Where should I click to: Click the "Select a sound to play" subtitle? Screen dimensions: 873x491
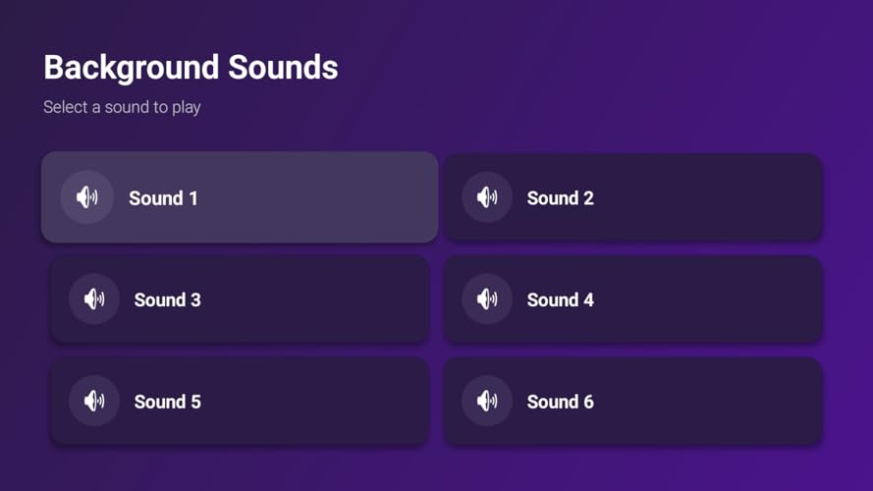(122, 107)
